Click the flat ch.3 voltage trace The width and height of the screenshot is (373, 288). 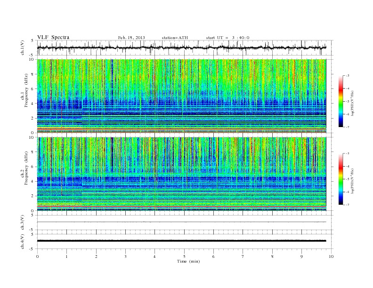181,222
